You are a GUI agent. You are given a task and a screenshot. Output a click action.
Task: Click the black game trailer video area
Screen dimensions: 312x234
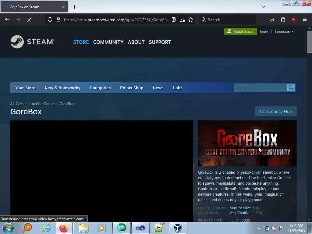[102, 171]
